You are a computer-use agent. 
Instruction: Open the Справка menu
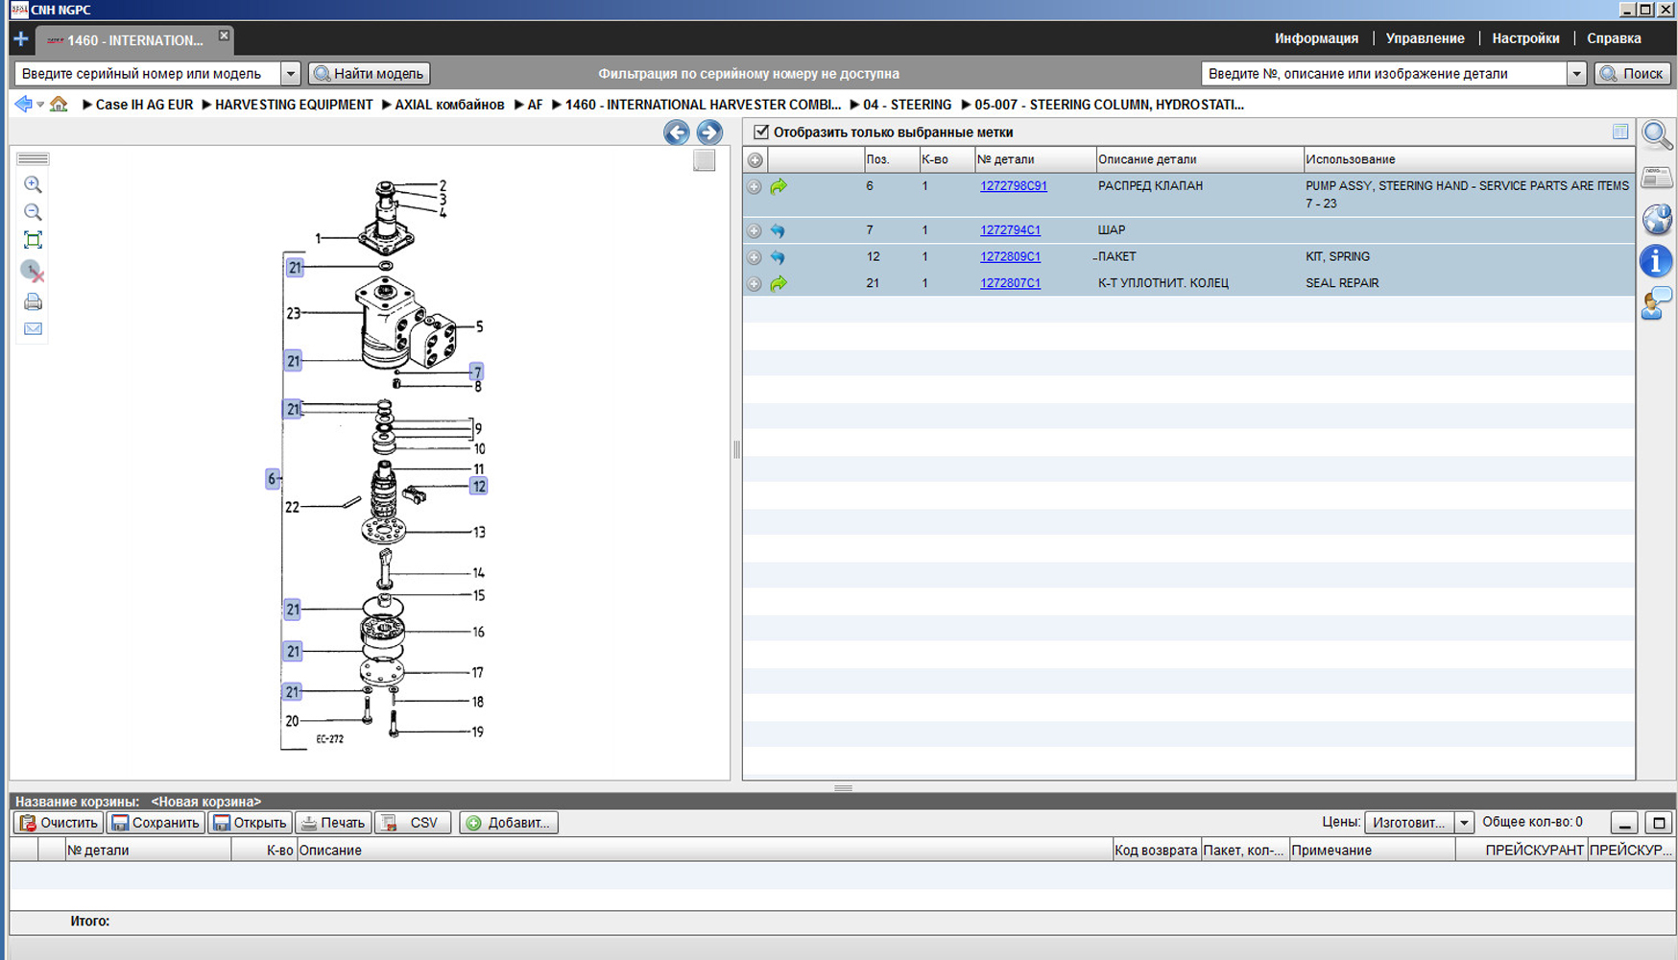point(1613,38)
